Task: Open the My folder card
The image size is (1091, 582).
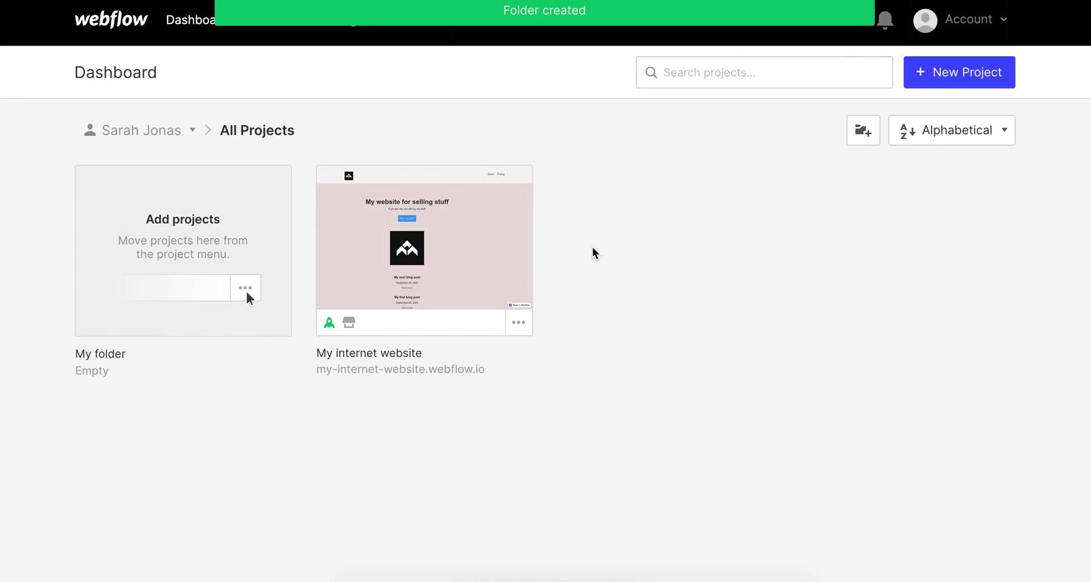Action: click(183, 251)
